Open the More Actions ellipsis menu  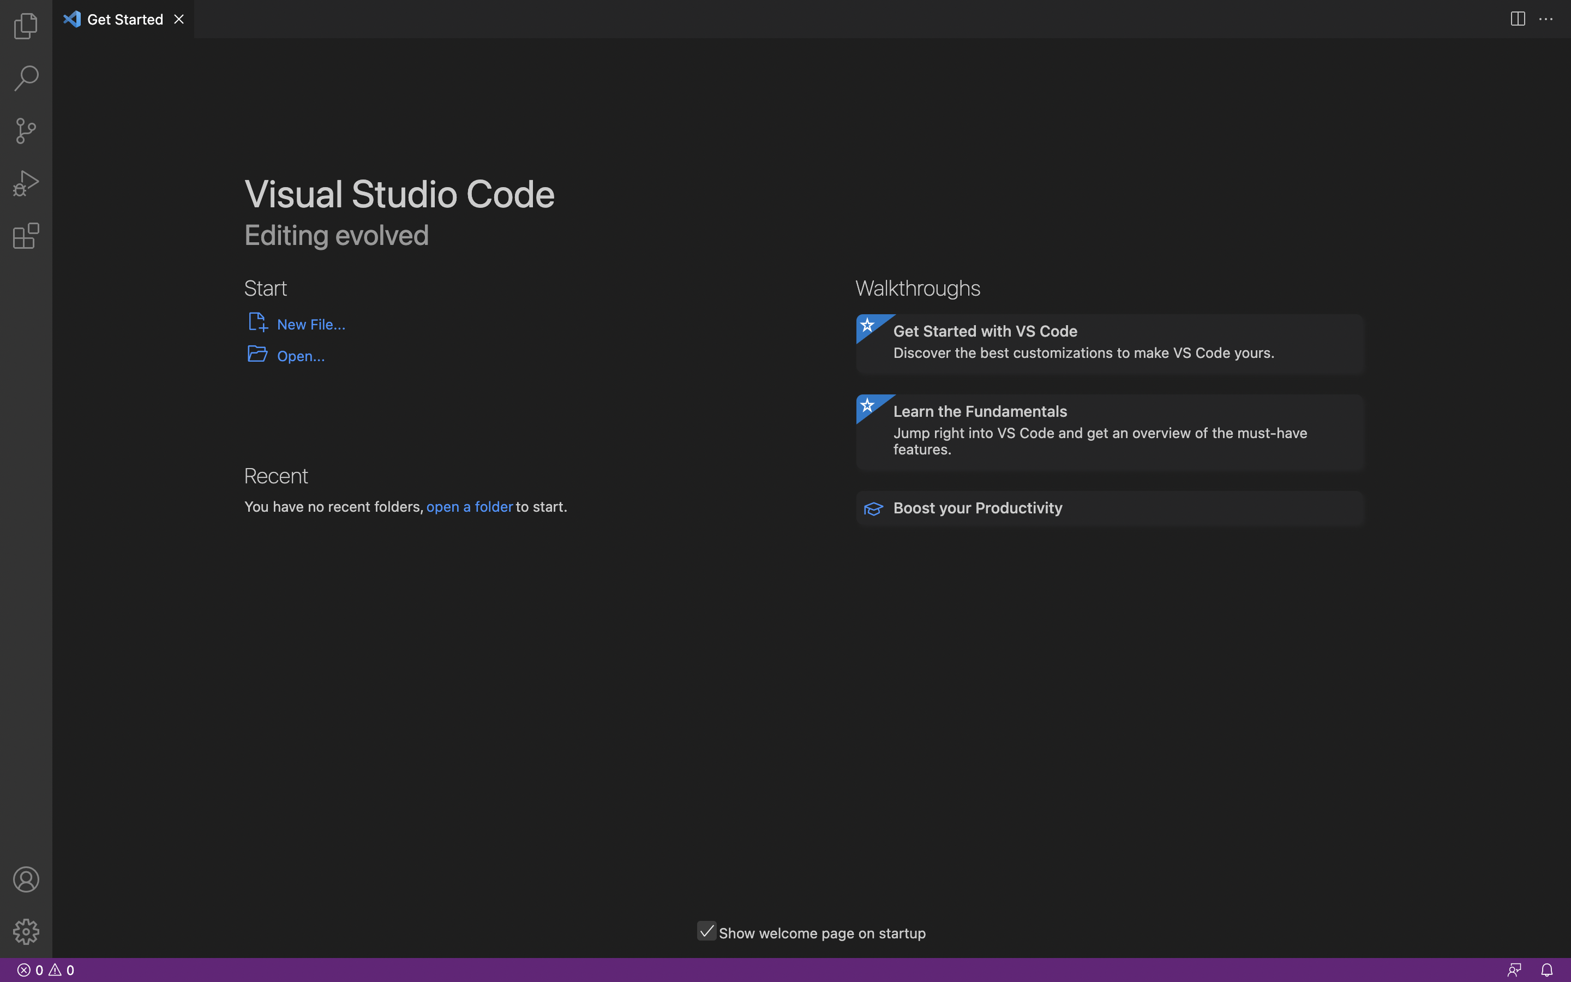coord(1546,19)
